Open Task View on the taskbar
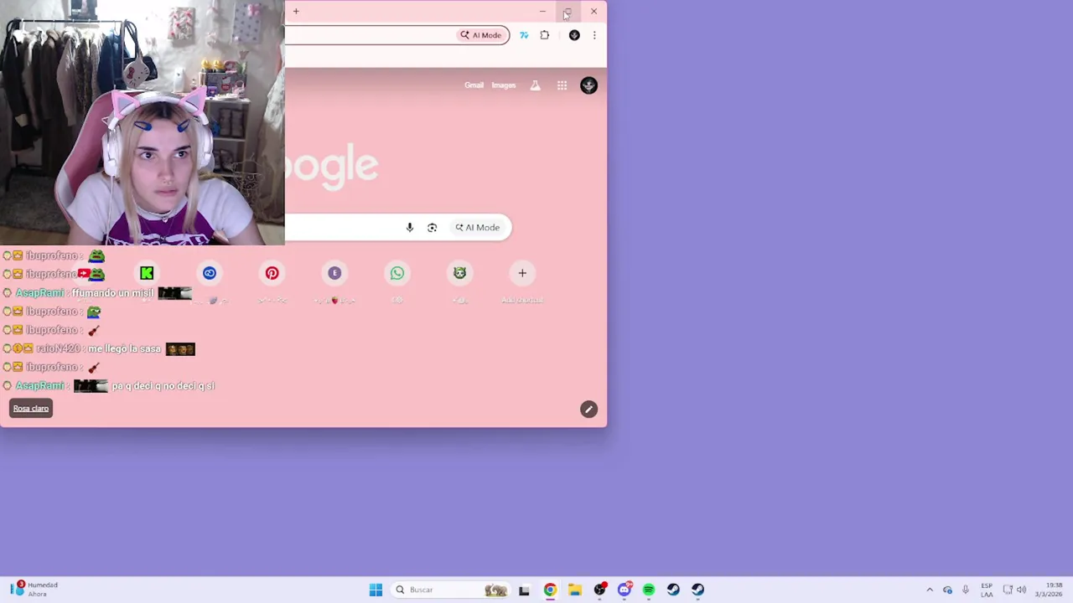The image size is (1073, 603). [x=524, y=590]
